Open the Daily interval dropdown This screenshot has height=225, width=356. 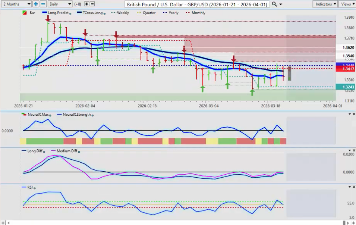pos(60,4)
